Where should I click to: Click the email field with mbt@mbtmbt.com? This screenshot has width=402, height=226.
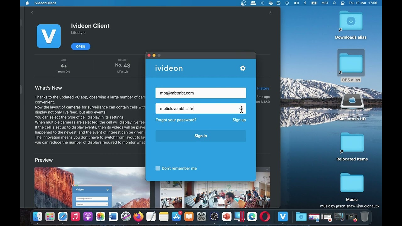click(x=201, y=93)
